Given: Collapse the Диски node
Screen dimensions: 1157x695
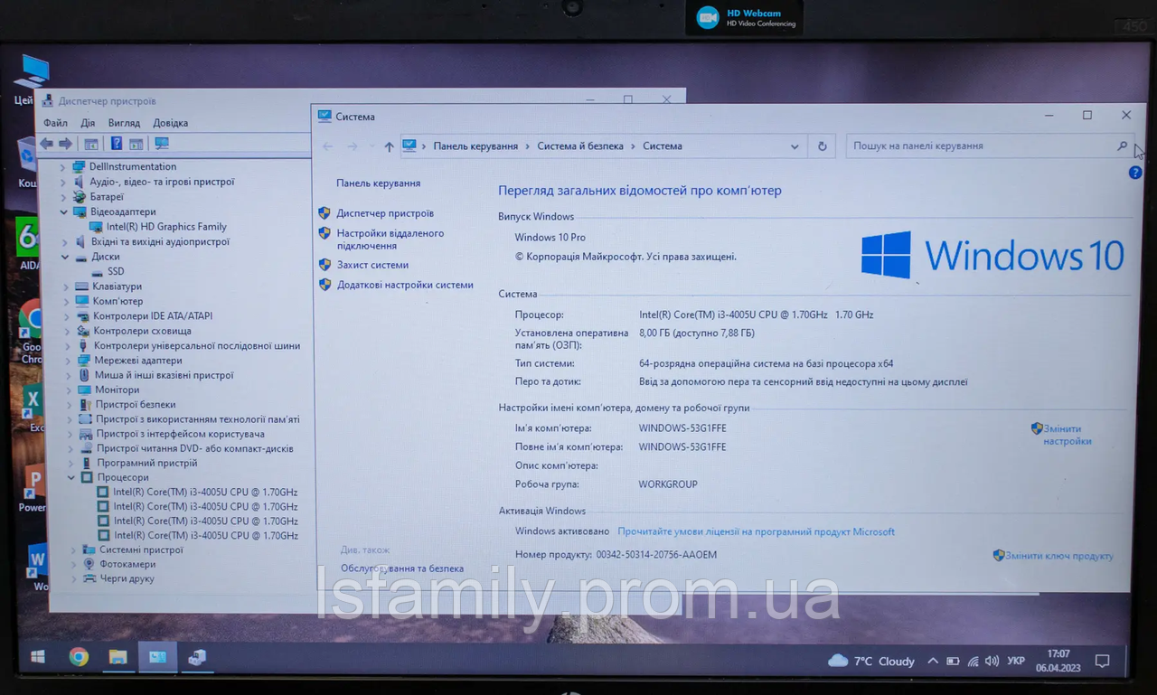Looking at the screenshot, I should tap(66, 257).
